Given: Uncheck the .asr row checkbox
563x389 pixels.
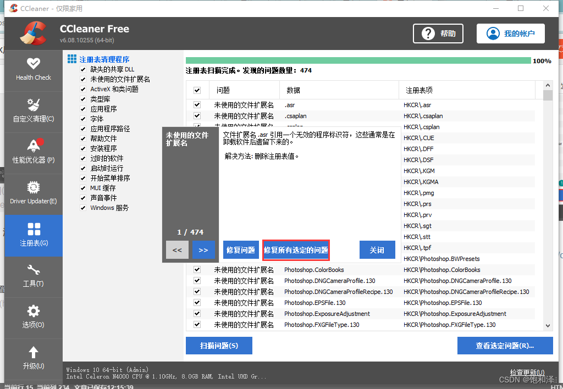Looking at the screenshot, I should [197, 105].
